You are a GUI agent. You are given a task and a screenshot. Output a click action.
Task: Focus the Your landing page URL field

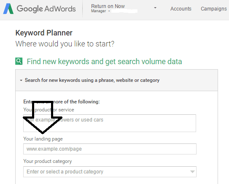coord(110,149)
